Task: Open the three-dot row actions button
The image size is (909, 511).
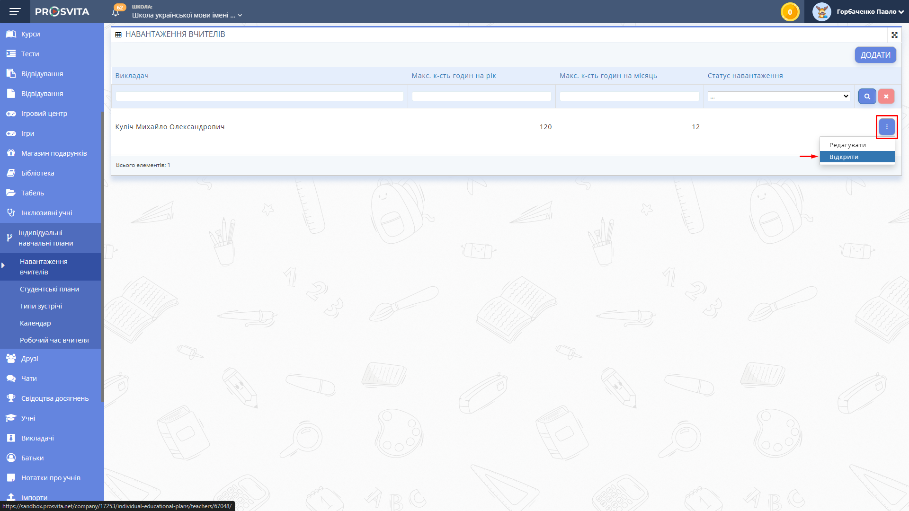Action: (887, 127)
